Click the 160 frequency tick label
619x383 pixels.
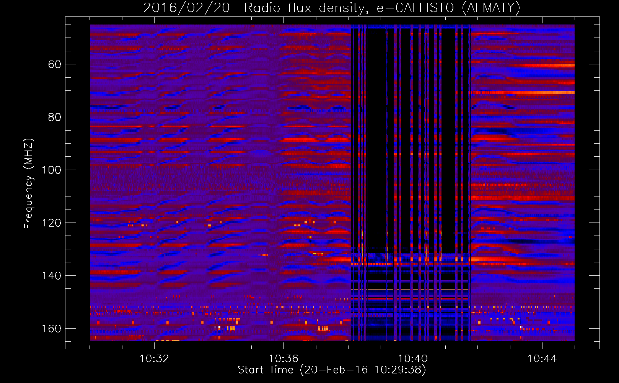click(51, 329)
